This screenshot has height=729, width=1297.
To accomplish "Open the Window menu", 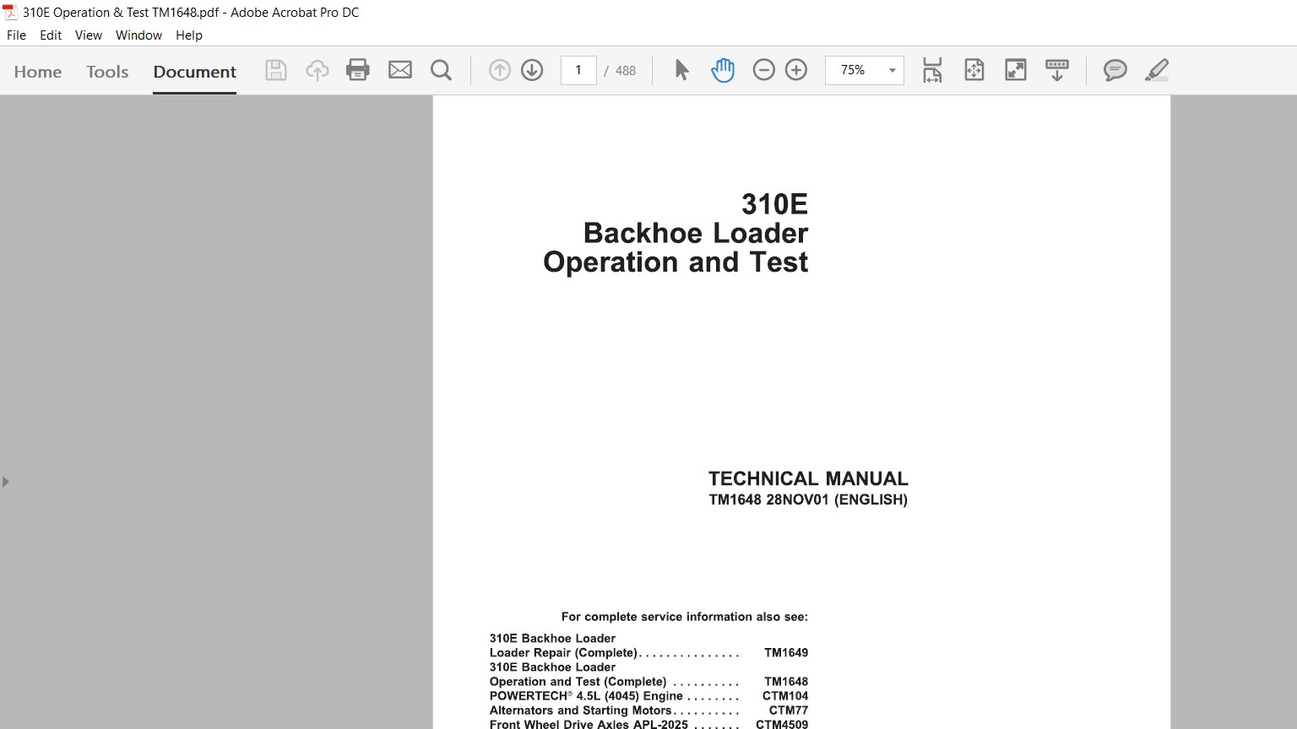I will click(x=138, y=35).
